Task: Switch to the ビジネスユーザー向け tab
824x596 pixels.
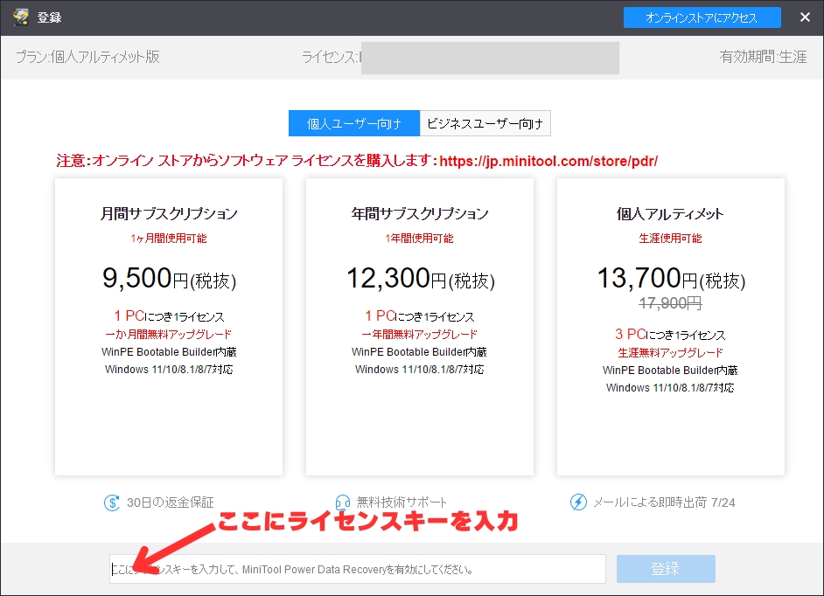Action: pyautogui.click(x=485, y=123)
